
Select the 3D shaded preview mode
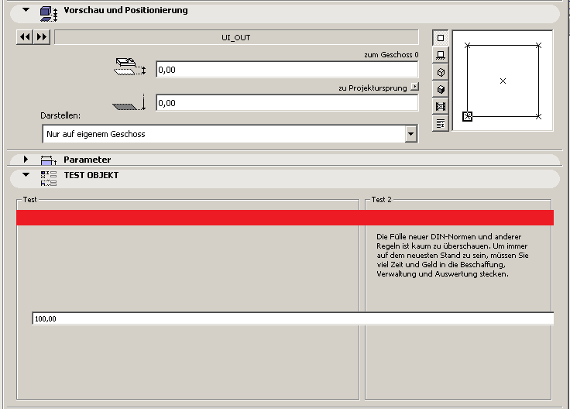(441, 89)
